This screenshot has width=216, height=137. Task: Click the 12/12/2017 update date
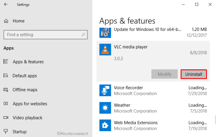tap(197, 35)
